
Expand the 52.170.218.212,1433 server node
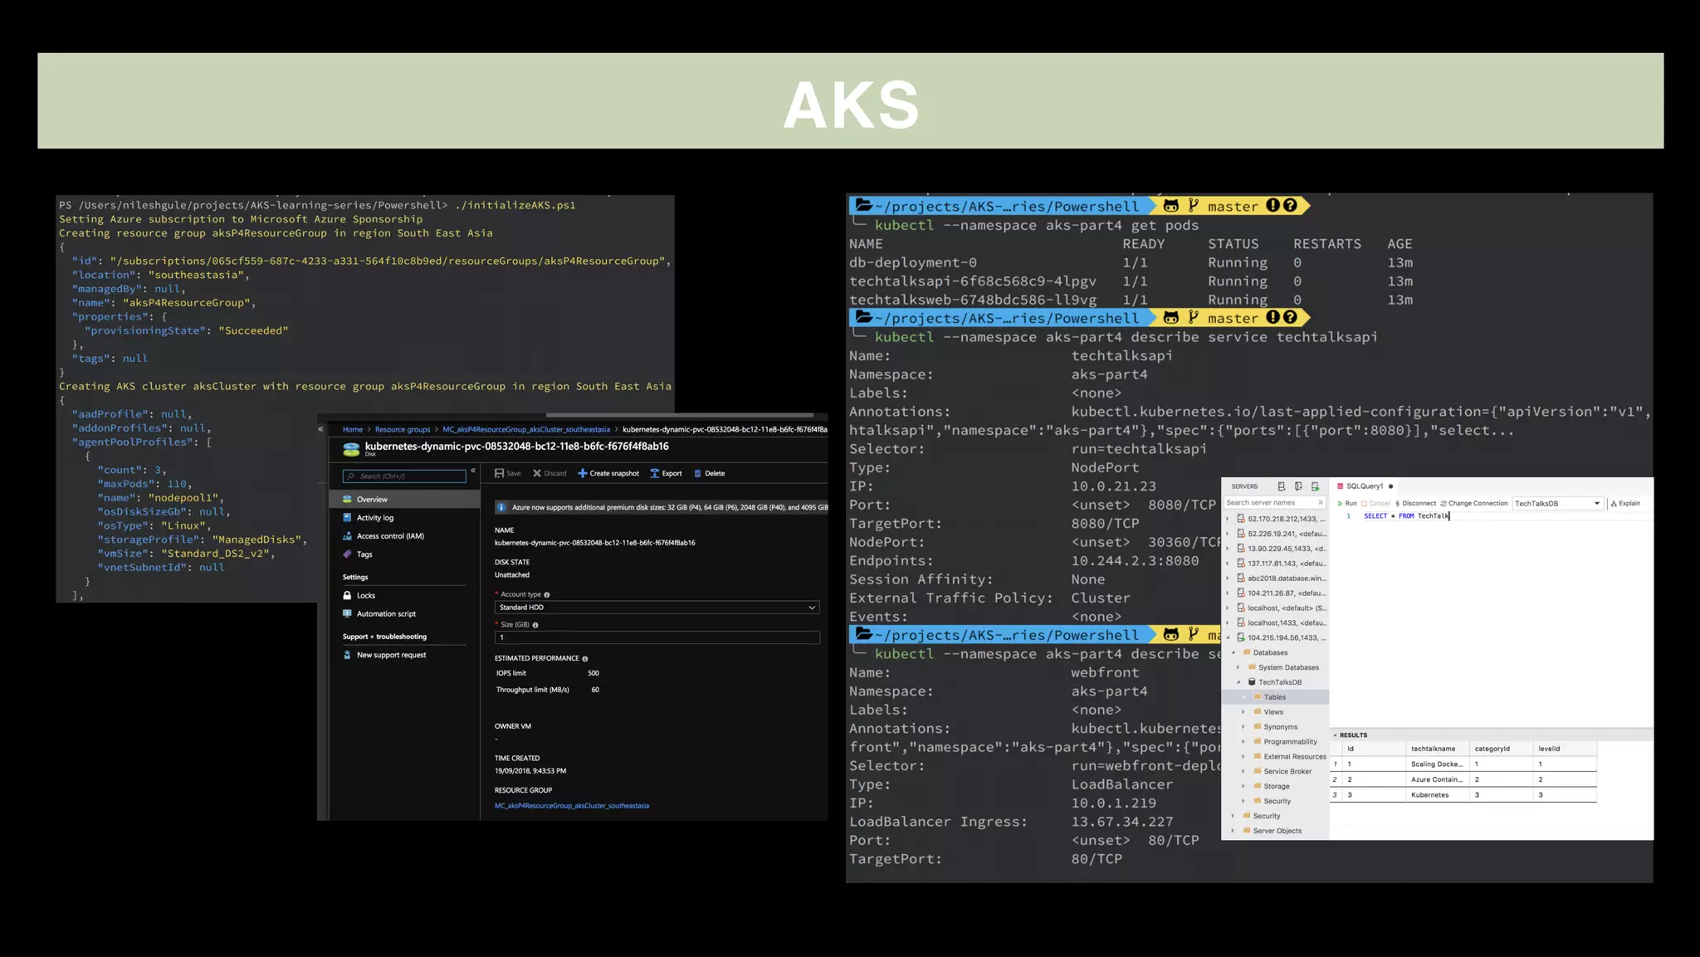tap(1228, 519)
